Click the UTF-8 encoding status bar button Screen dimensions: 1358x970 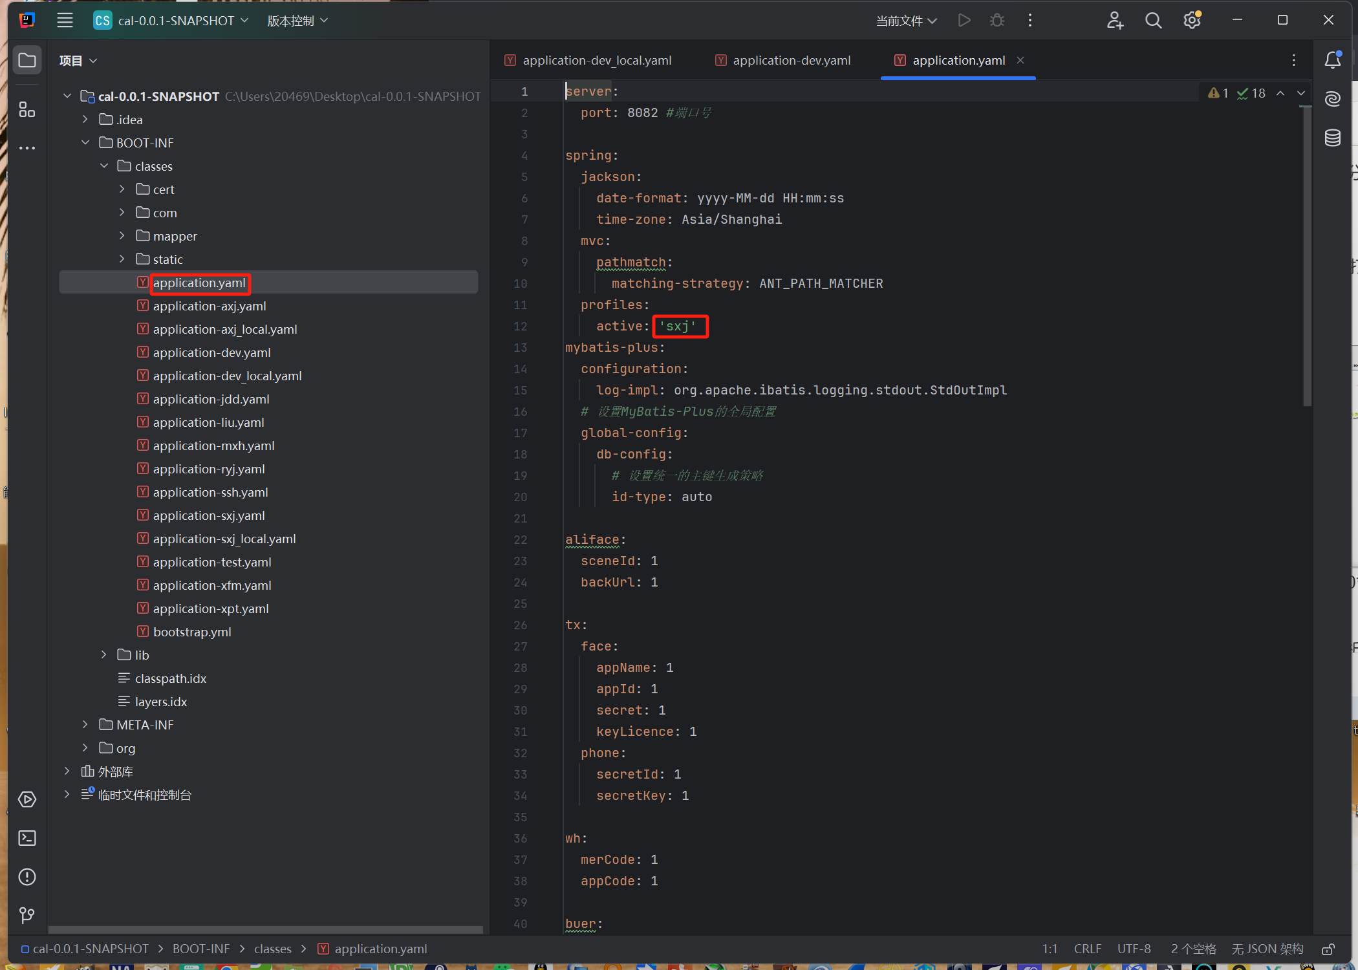(1134, 949)
